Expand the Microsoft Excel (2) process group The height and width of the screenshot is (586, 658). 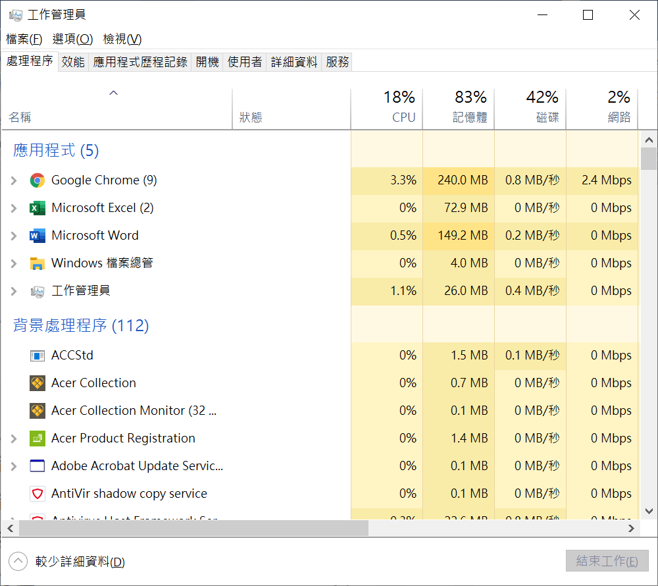[13, 208]
